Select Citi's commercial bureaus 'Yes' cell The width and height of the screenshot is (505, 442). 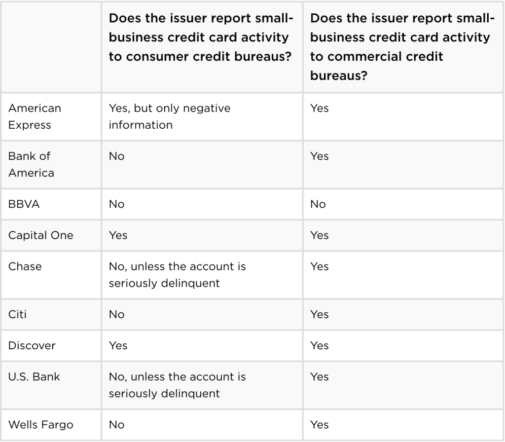403,314
